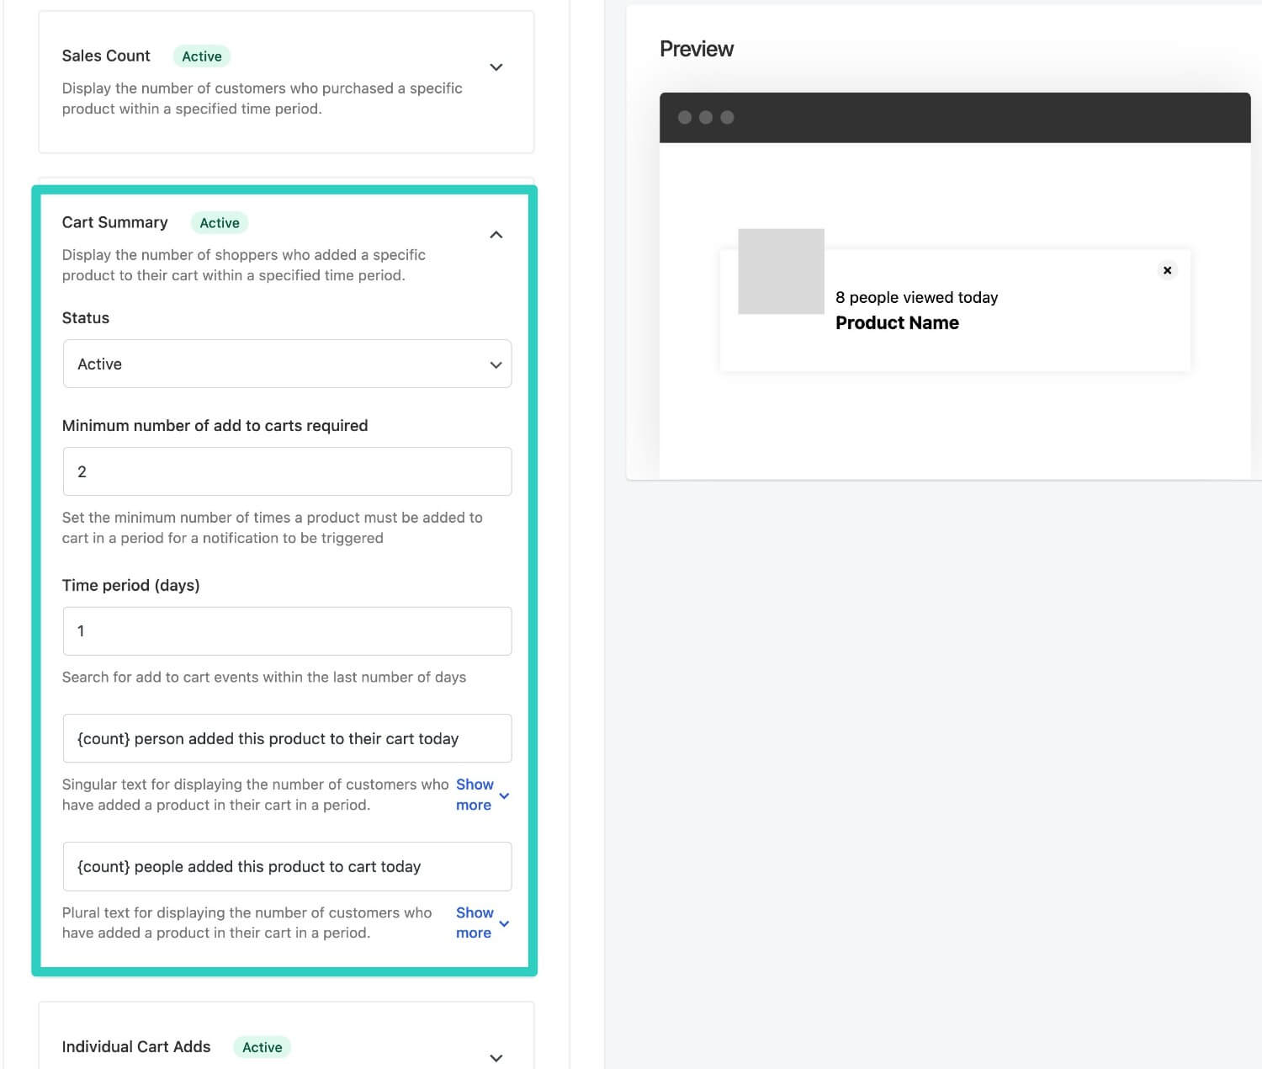
Task: Show more for the singular text description
Action: pos(482,795)
